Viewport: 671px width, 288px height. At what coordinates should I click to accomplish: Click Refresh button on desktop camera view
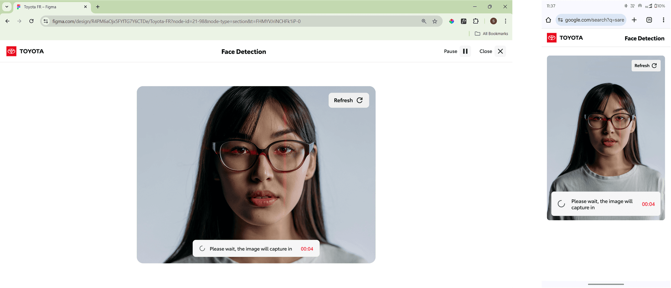pyautogui.click(x=348, y=101)
